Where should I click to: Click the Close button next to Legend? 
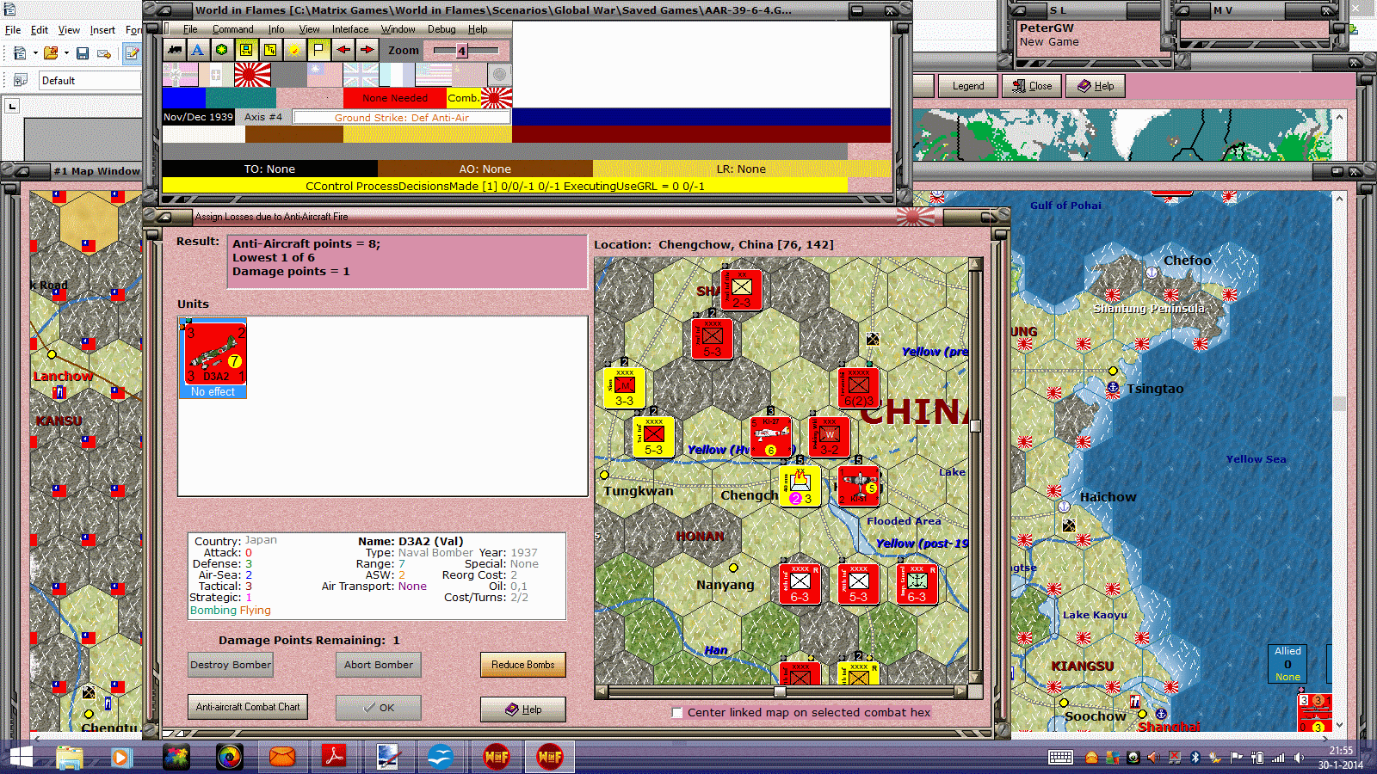coord(1032,86)
